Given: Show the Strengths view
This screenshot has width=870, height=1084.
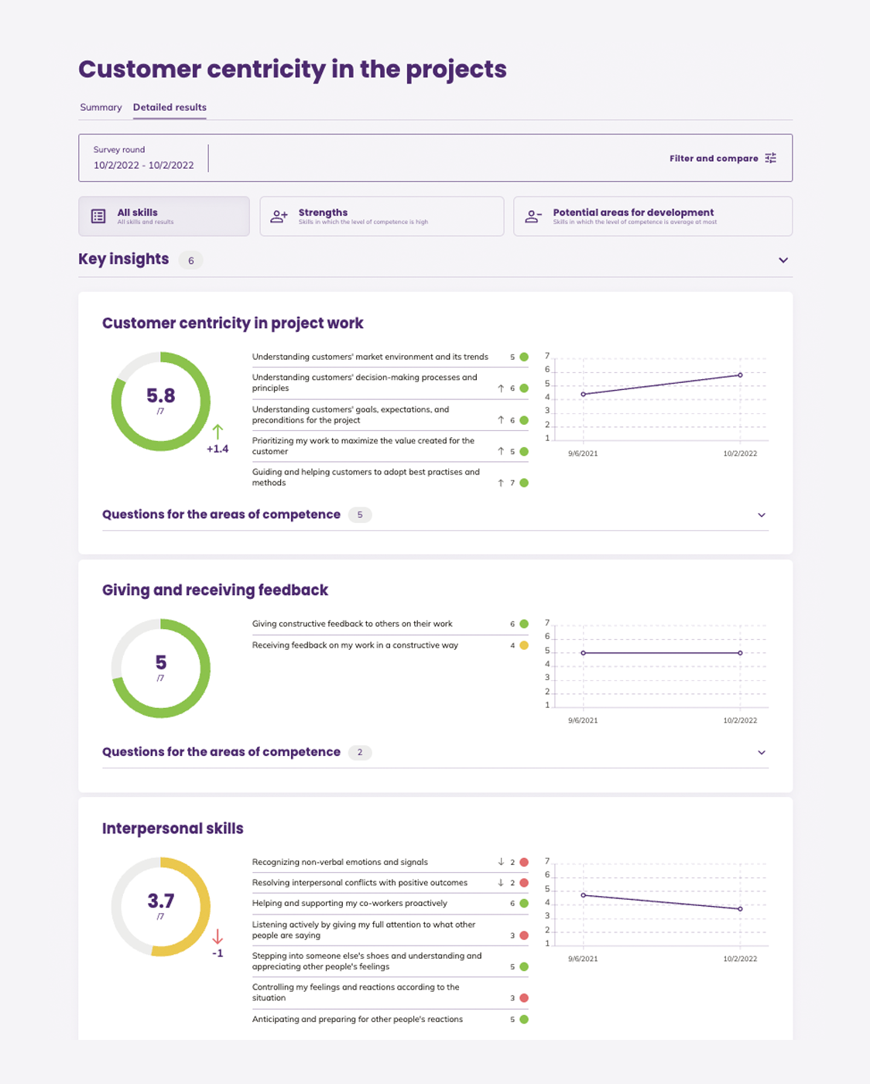Looking at the screenshot, I should click(x=382, y=216).
